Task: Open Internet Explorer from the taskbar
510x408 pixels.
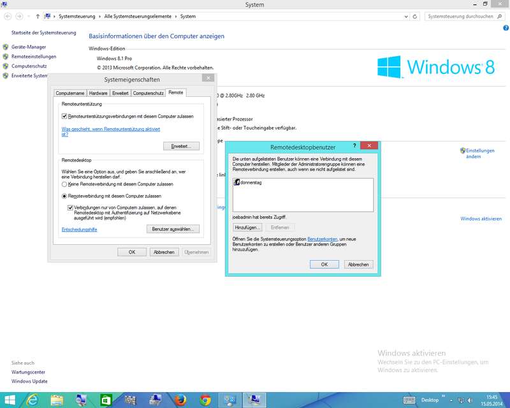Action: (32, 400)
